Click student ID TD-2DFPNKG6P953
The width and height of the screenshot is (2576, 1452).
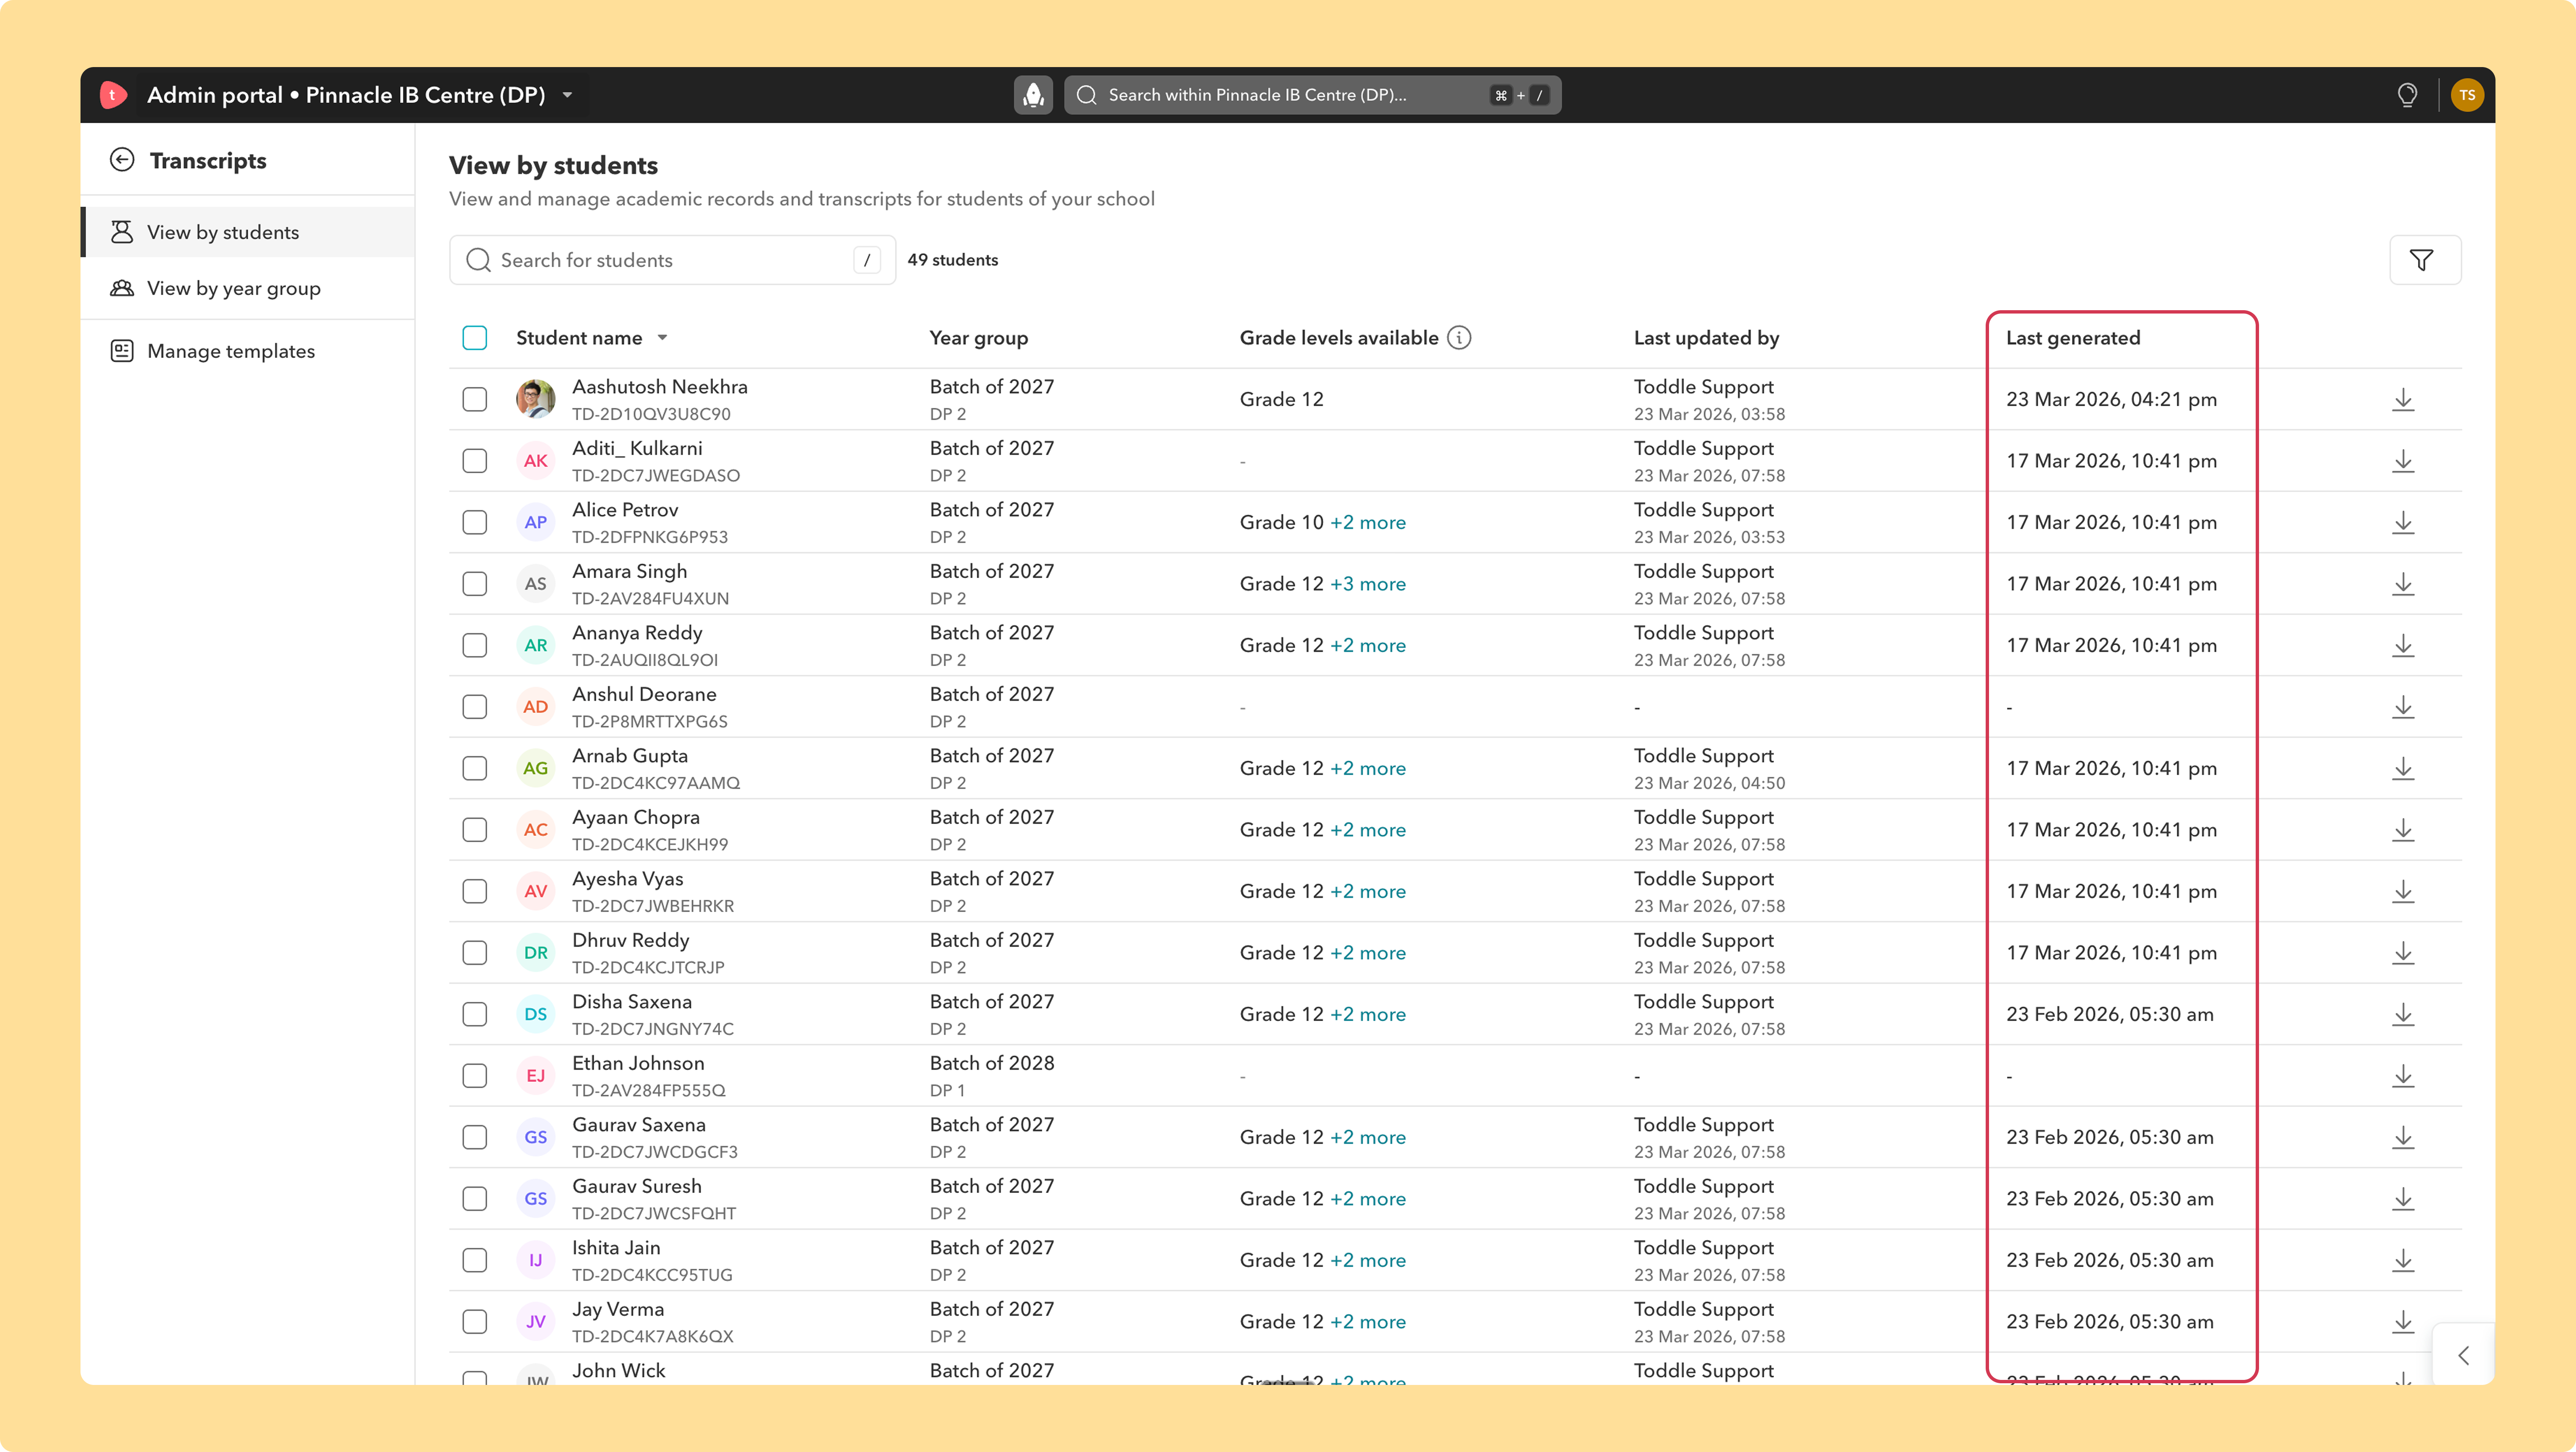[x=650, y=537]
